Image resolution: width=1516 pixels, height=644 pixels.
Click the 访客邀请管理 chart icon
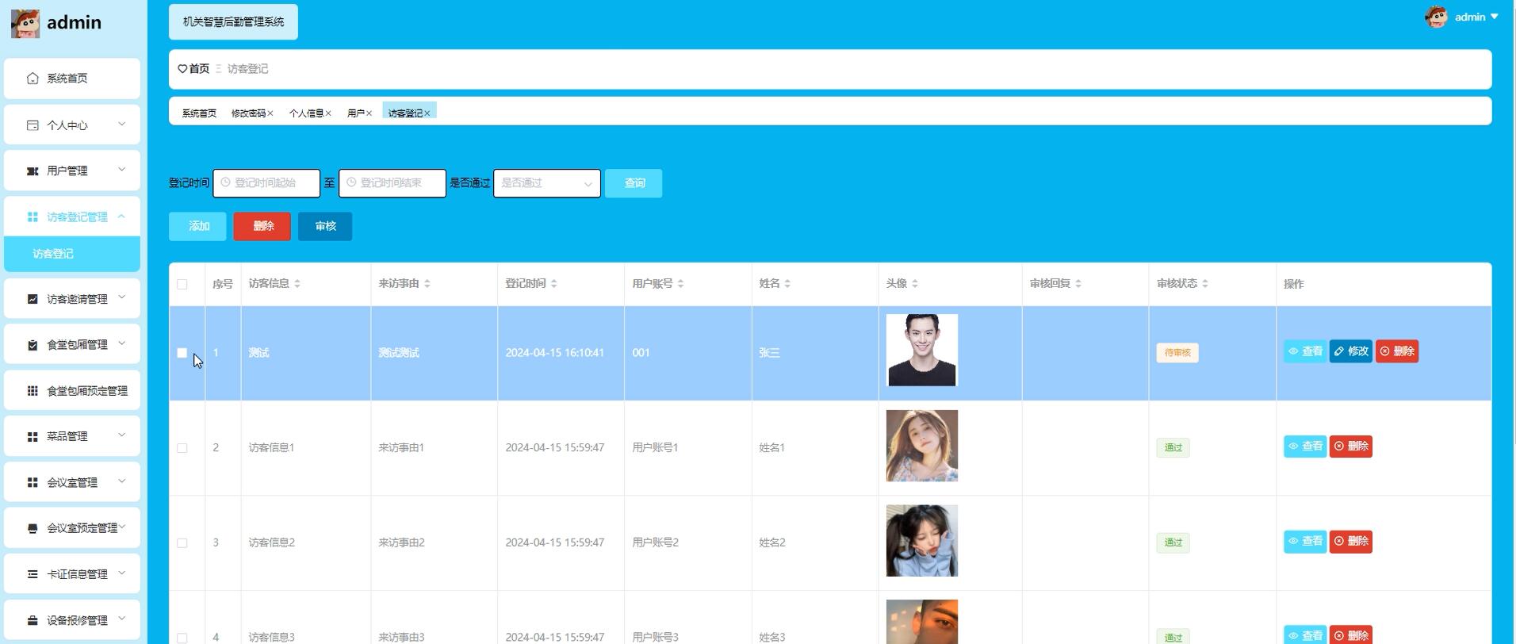(x=33, y=299)
